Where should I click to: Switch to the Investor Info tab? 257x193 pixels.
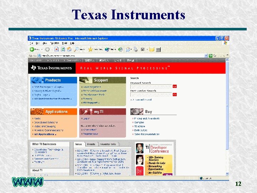(108, 144)
